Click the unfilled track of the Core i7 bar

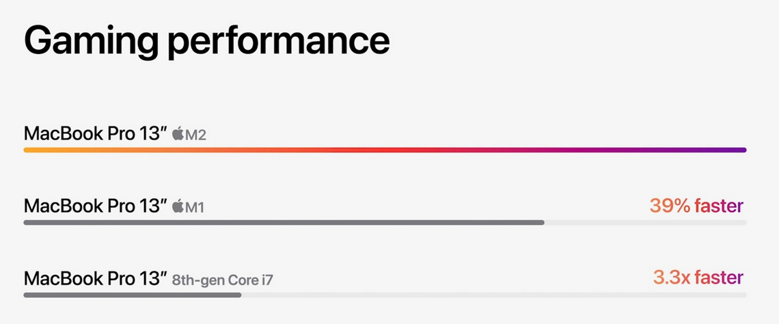(492, 295)
